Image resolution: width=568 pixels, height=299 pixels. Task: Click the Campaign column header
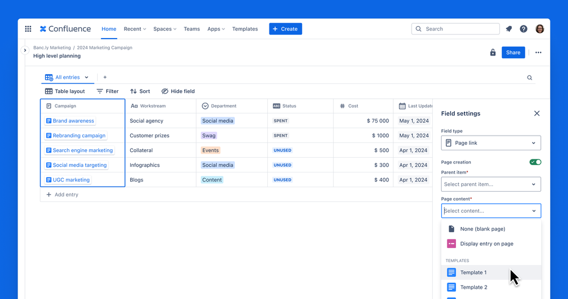[82, 106]
